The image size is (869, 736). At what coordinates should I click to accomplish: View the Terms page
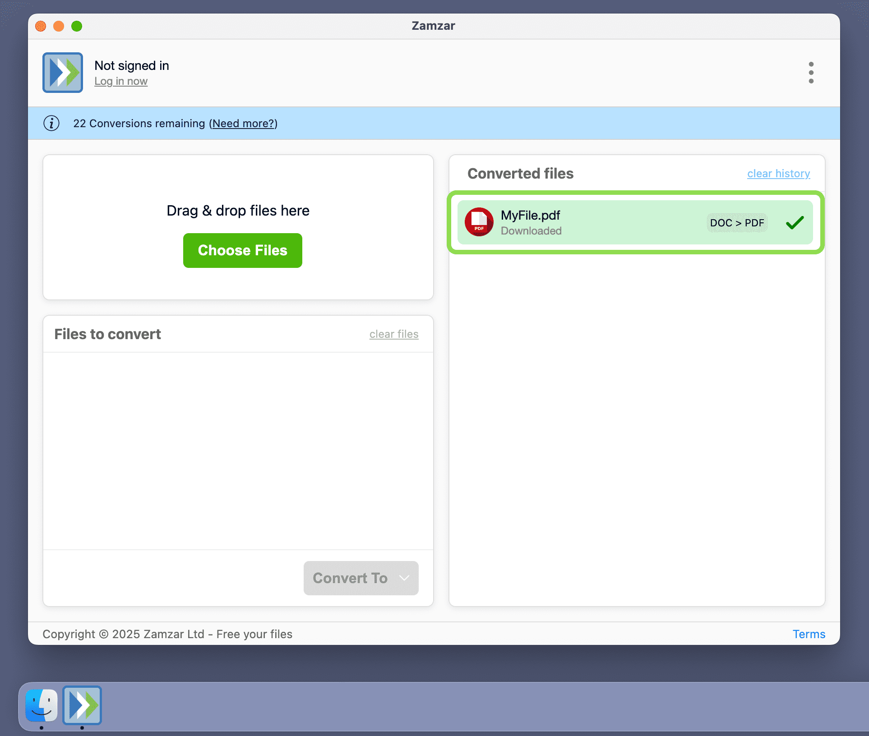pos(809,634)
